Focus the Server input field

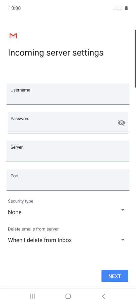tap(68, 151)
